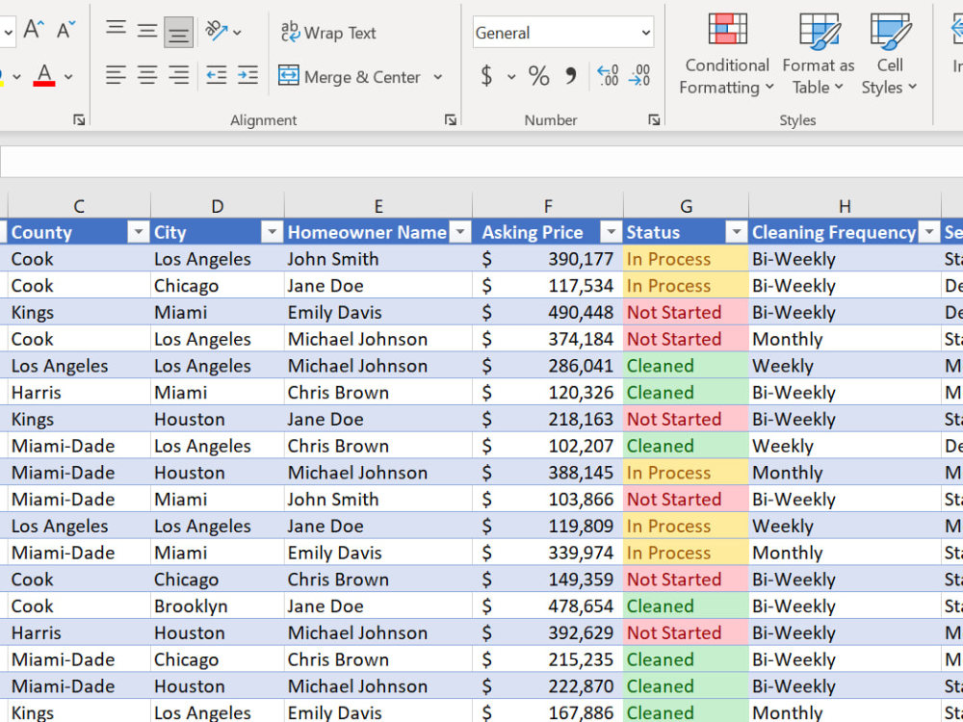This screenshot has width=963, height=722.
Task: Select Status cell in the 218,163 row
Action: tap(686, 420)
